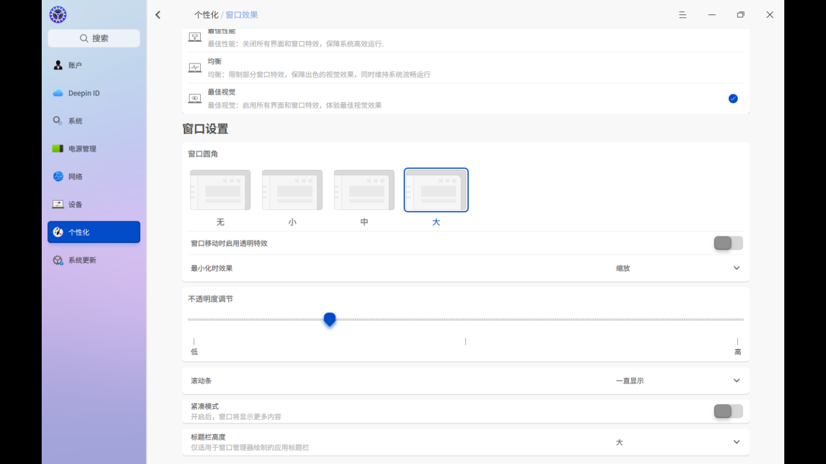This screenshot has width=826, height=464.
Task: Click the 窗口设置 section heading
Action: tap(205, 129)
